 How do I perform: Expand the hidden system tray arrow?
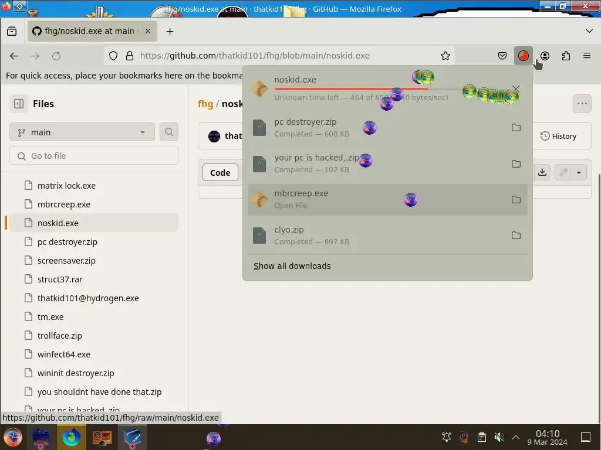point(516,437)
